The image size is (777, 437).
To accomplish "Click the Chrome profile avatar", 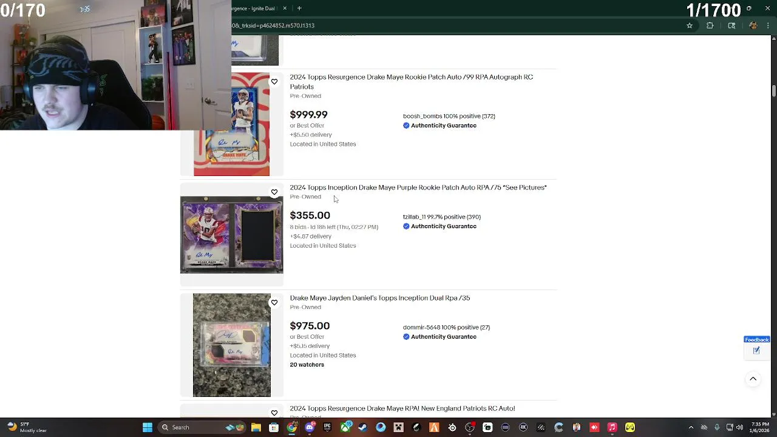I will click(753, 25).
